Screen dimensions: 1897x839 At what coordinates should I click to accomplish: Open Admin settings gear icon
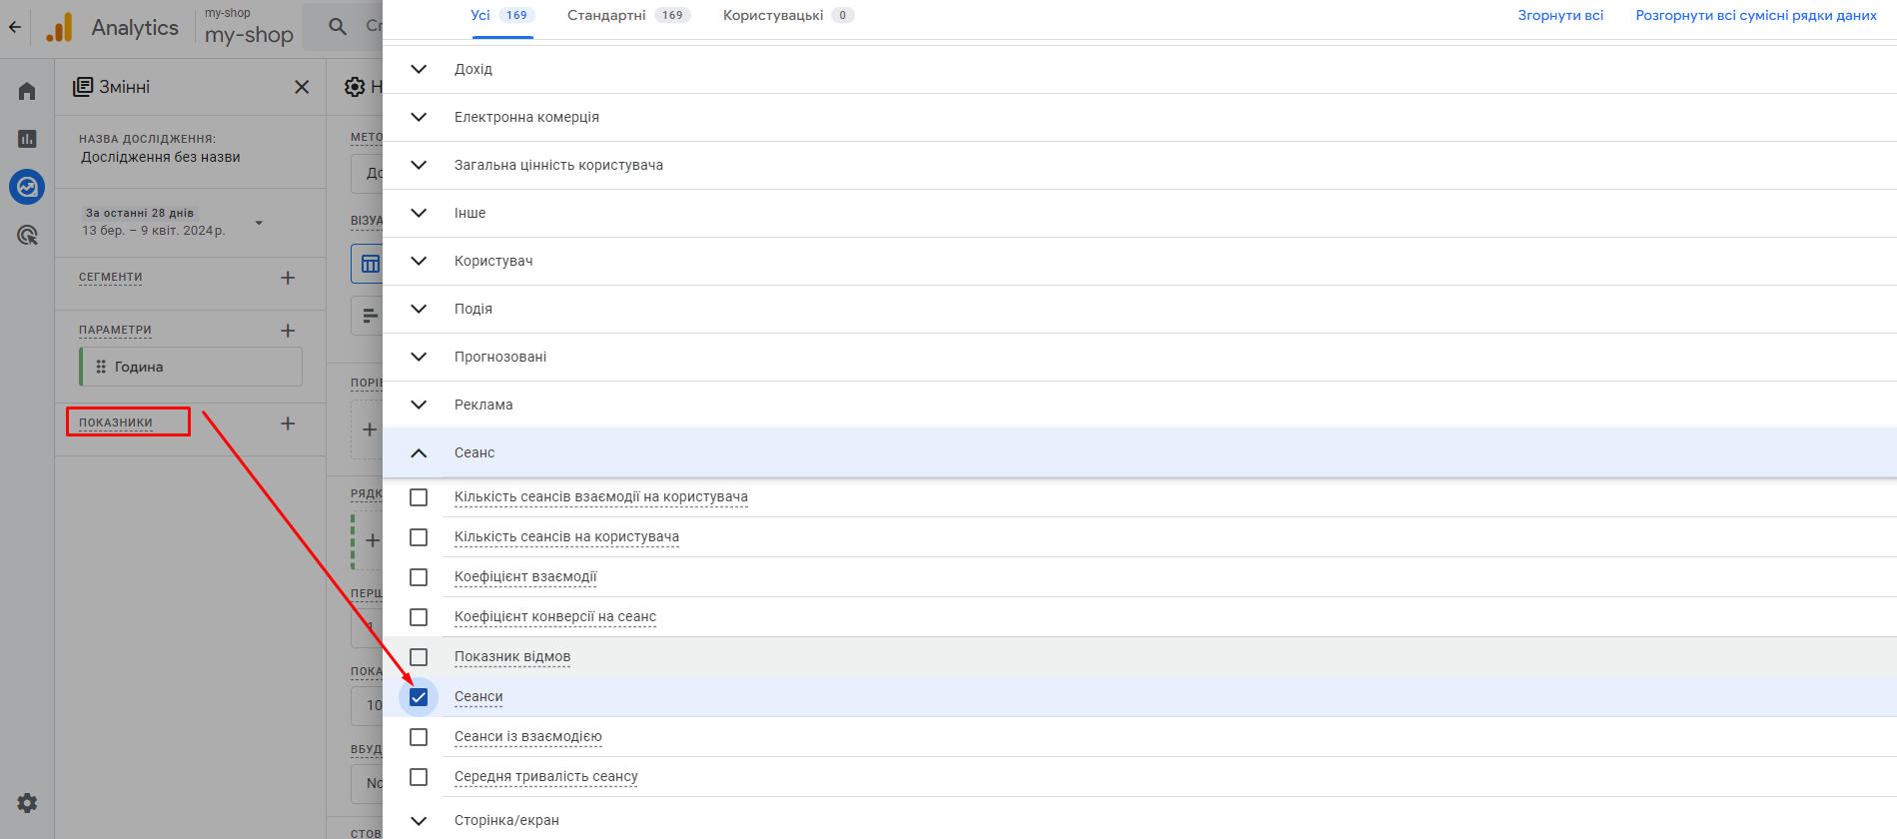coord(27,803)
